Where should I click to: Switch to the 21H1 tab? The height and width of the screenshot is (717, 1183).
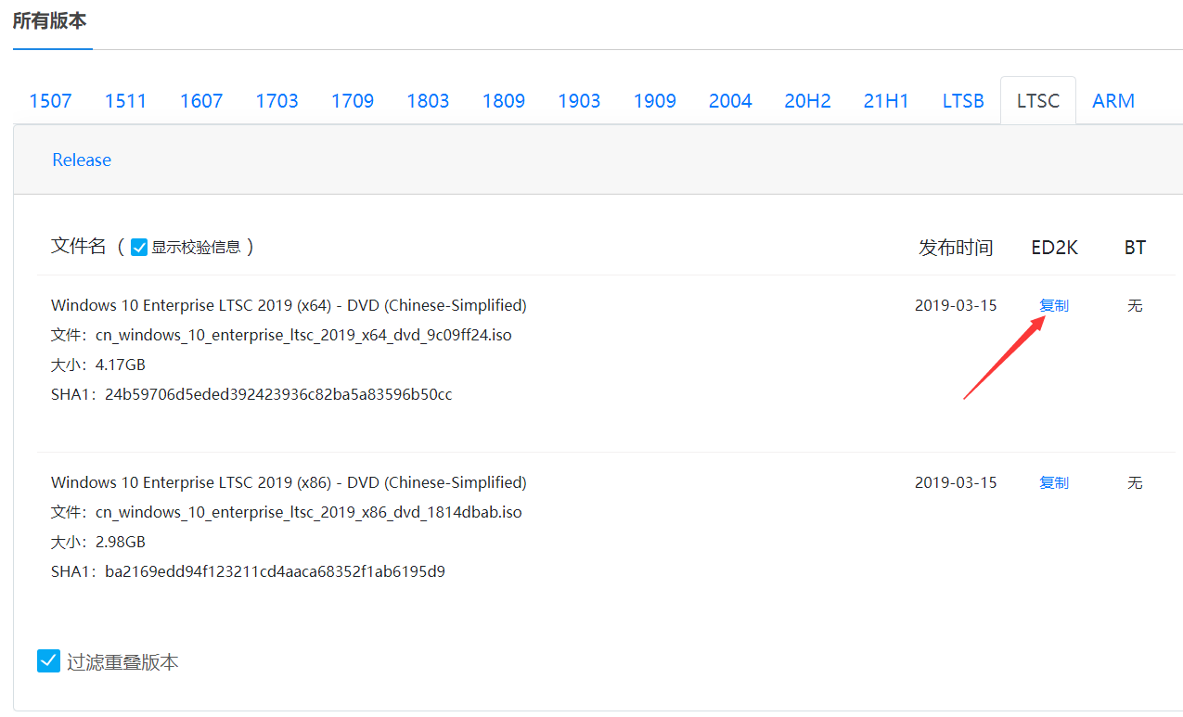886,101
